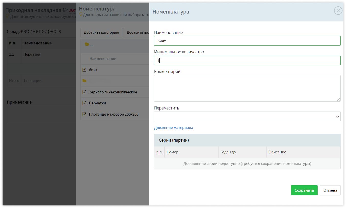Select Зеркало гинекологическое in the list
Screen dimensions: 346x208
(x=113, y=92)
